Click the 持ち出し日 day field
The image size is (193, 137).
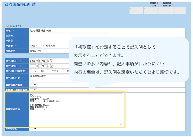45,61
